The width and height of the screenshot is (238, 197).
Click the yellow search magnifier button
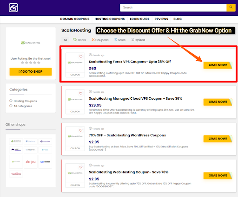[x=231, y=7]
